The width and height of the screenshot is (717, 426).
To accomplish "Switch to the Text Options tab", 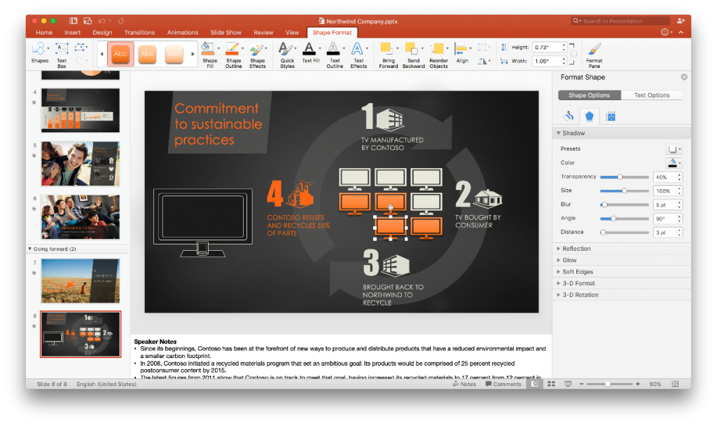I will [651, 95].
